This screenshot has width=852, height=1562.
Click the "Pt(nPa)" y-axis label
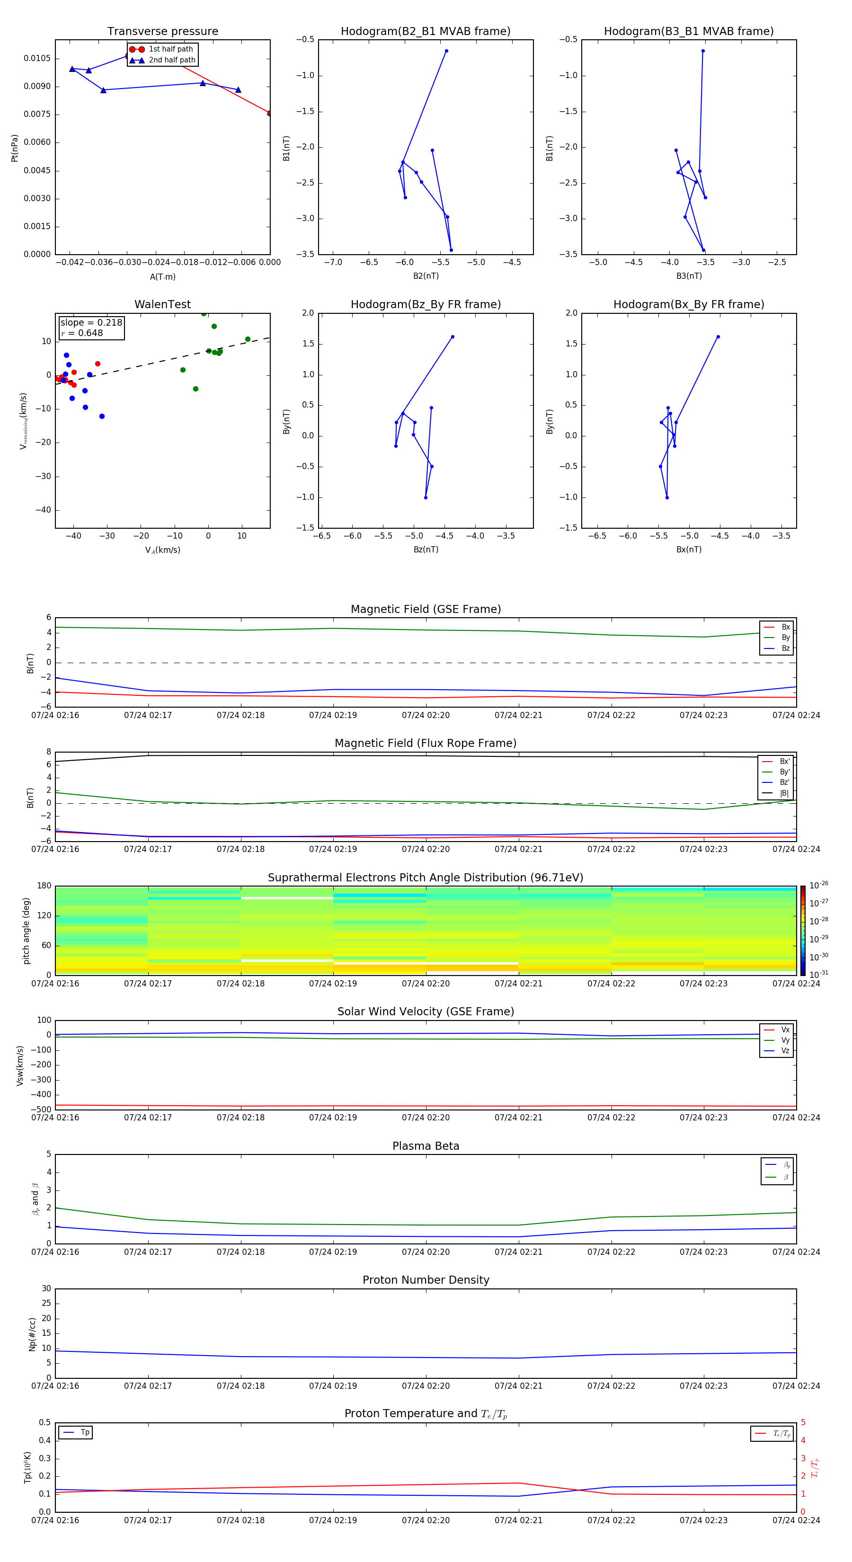(x=15, y=147)
